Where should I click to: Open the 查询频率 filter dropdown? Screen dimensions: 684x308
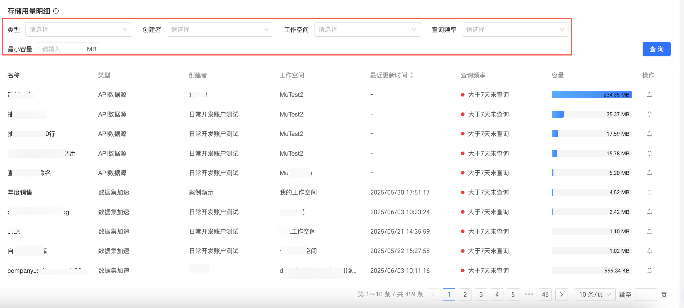click(x=515, y=30)
